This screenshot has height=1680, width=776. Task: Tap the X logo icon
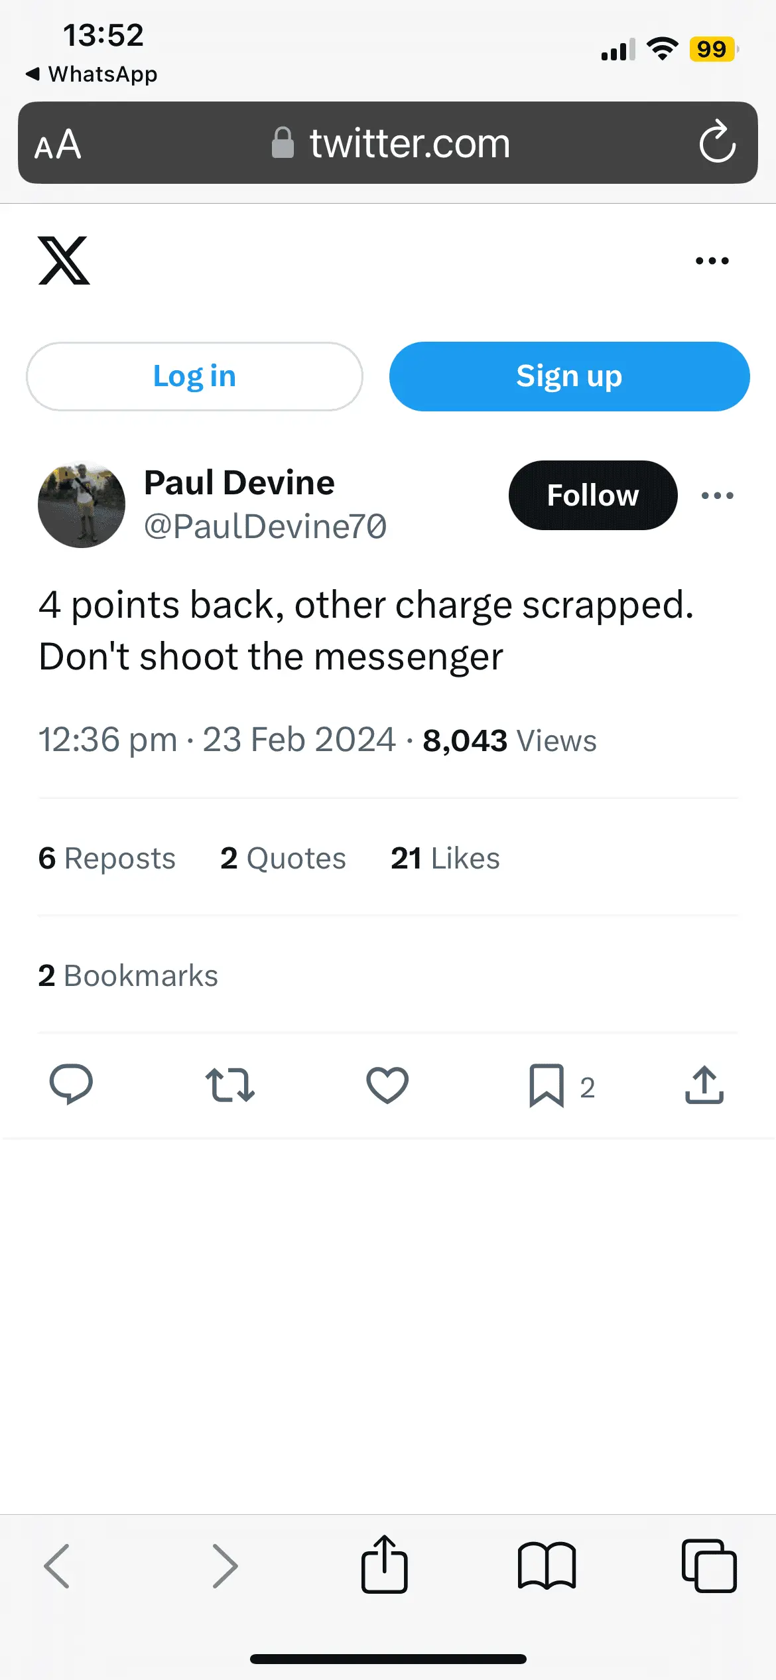64,260
